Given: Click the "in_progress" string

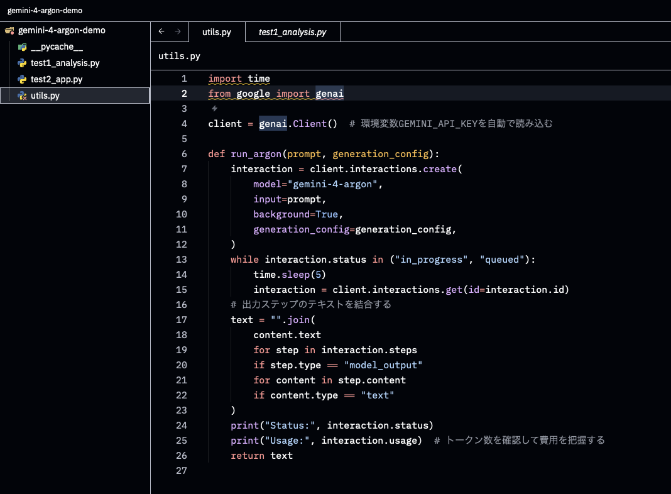Looking at the screenshot, I should coord(432,260).
